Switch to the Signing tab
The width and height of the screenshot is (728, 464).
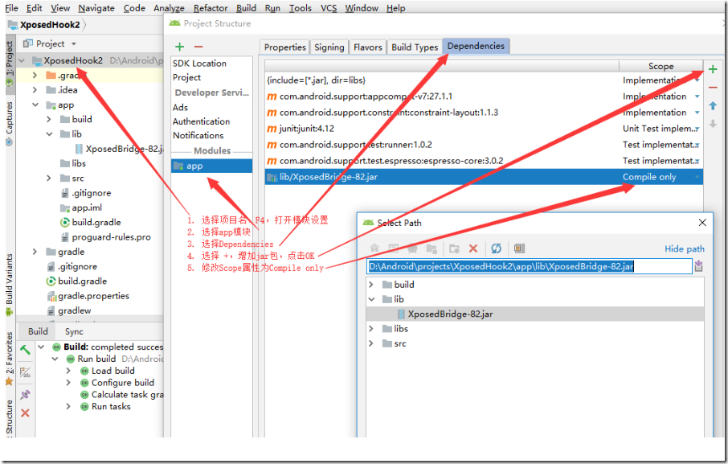click(329, 47)
